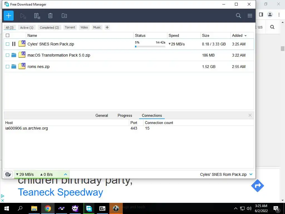285x214 pixels.
Task: Click the taskbar clock showing 3:25 AM
Action: click(261, 208)
